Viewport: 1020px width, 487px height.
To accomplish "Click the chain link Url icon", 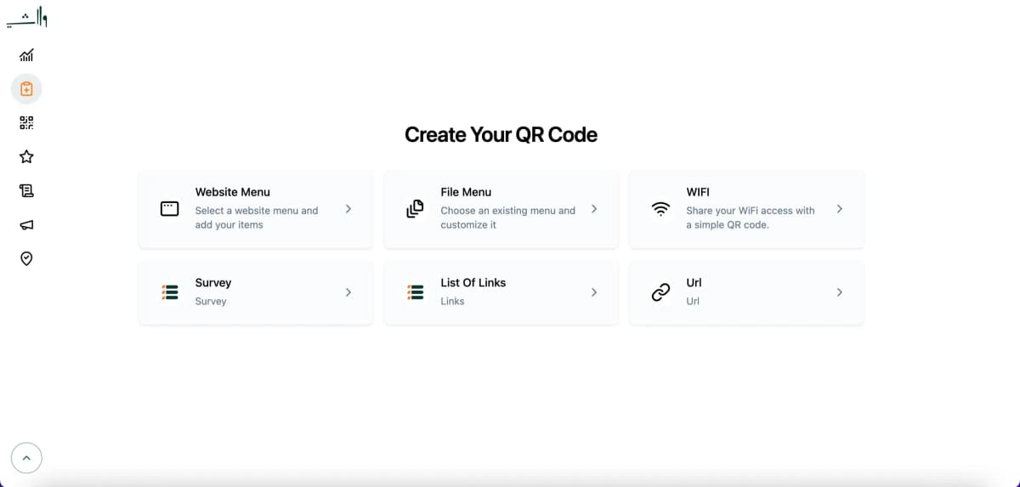I will point(660,292).
